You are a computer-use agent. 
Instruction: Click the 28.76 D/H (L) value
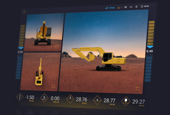point(81,99)
